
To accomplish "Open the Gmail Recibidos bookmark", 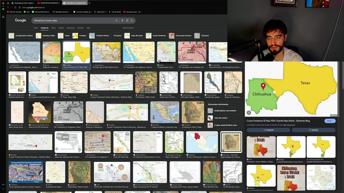I will [x=62, y=12].
